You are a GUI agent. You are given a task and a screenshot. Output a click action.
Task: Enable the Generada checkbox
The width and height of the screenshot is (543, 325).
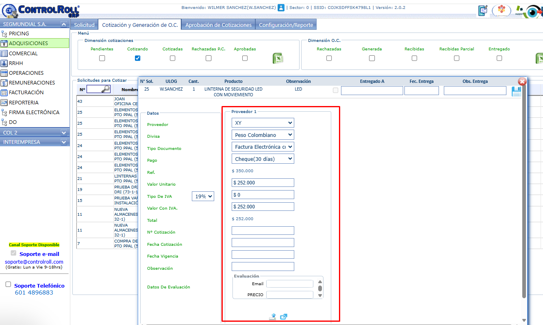tap(372, 58)
